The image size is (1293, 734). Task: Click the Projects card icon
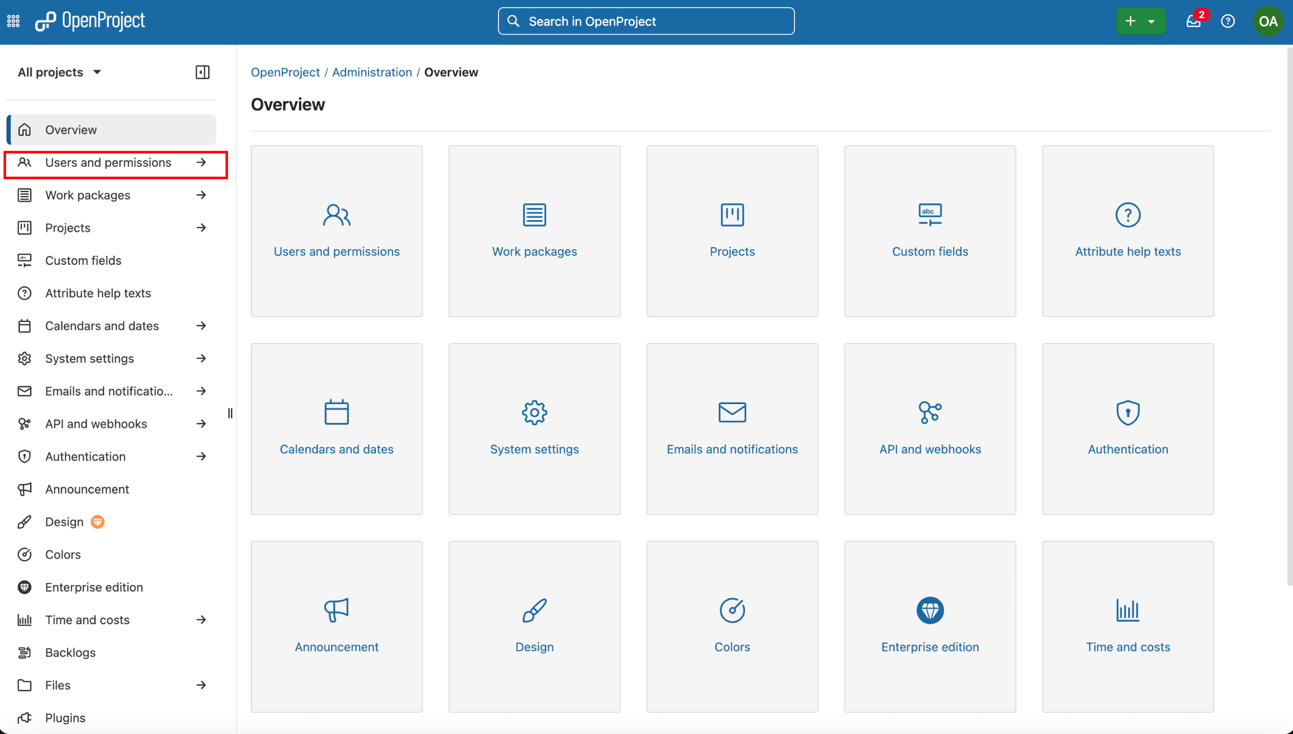point(732,215)
